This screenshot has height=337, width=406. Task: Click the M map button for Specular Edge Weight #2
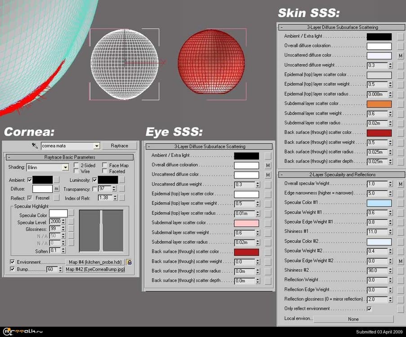point(400,261)
